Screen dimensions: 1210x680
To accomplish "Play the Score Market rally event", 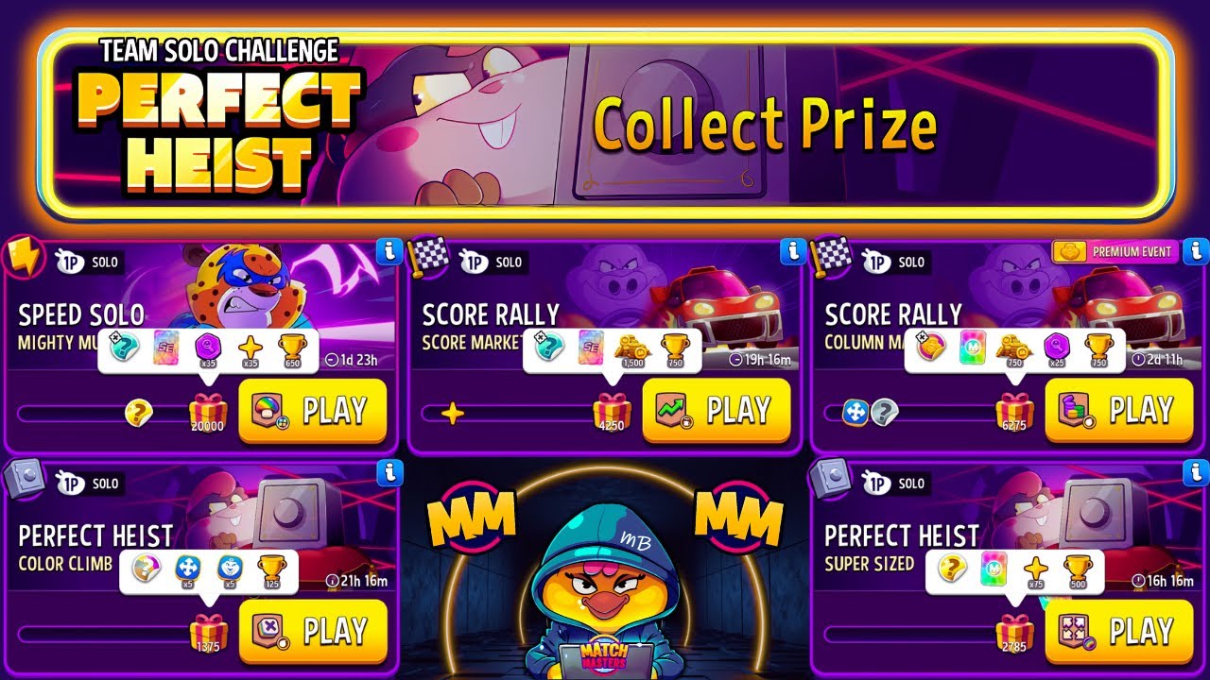I will click(717, 411).
